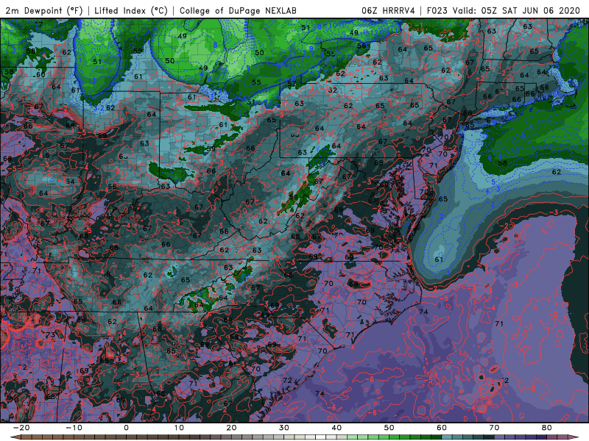Click the '2m Dewpoint (°F)' title text
Screen dimensions: 589x441
click(43, 10)
